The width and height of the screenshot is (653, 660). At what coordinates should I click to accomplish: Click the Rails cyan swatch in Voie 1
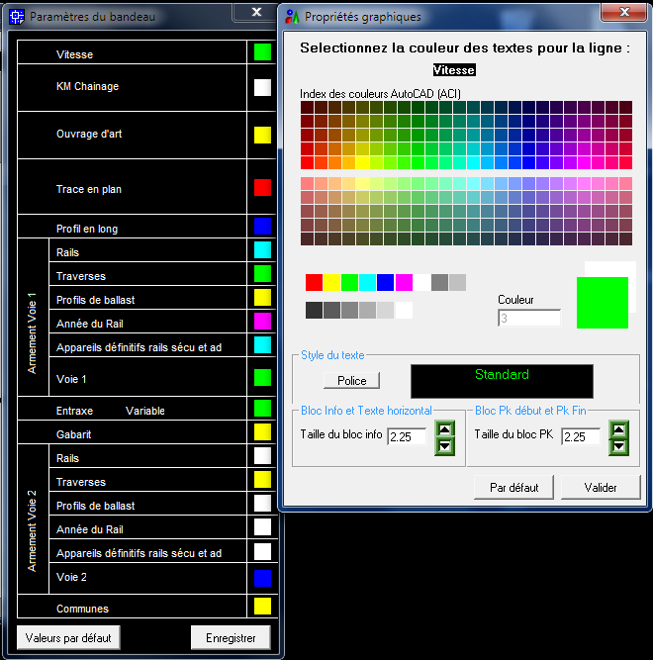tap(262, 250)
